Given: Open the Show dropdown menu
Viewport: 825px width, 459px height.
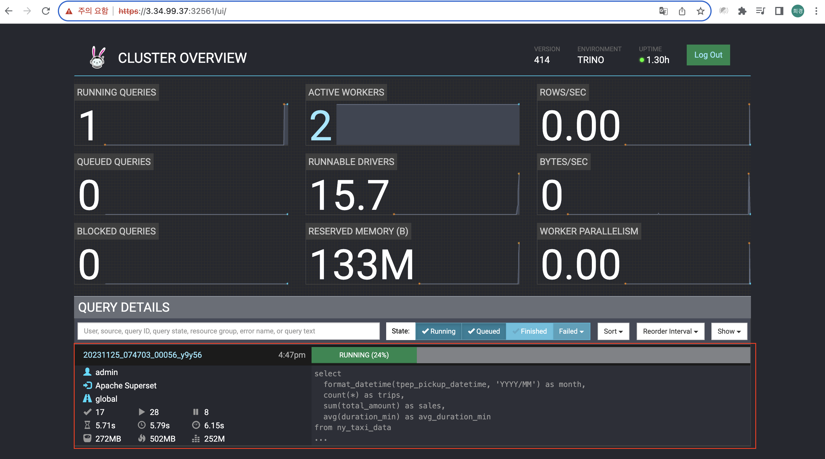Looking at the screenshot, I should click(x=729, y=331).
